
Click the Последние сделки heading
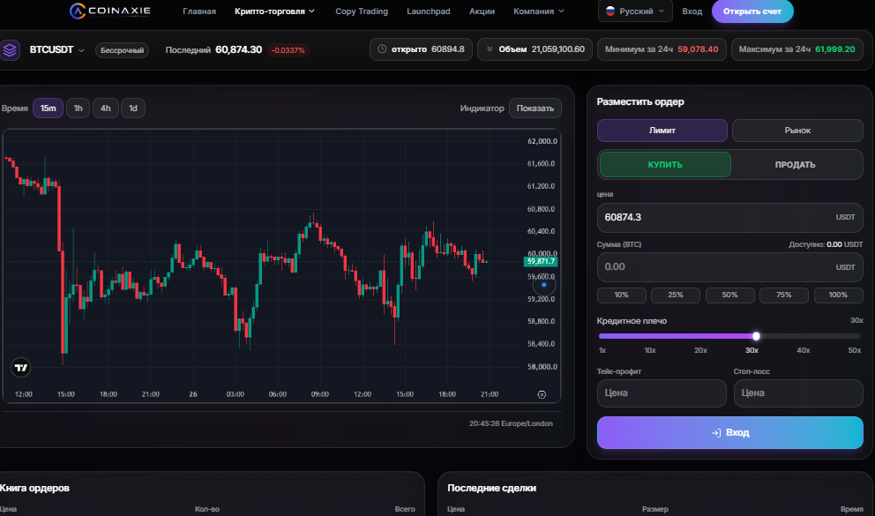491,488
